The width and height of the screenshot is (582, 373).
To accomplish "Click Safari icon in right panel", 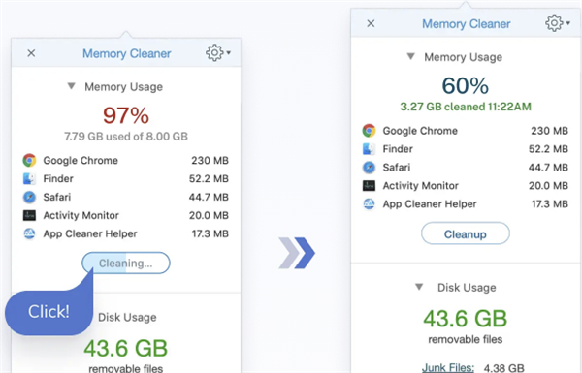I will [x=369, y=168].
